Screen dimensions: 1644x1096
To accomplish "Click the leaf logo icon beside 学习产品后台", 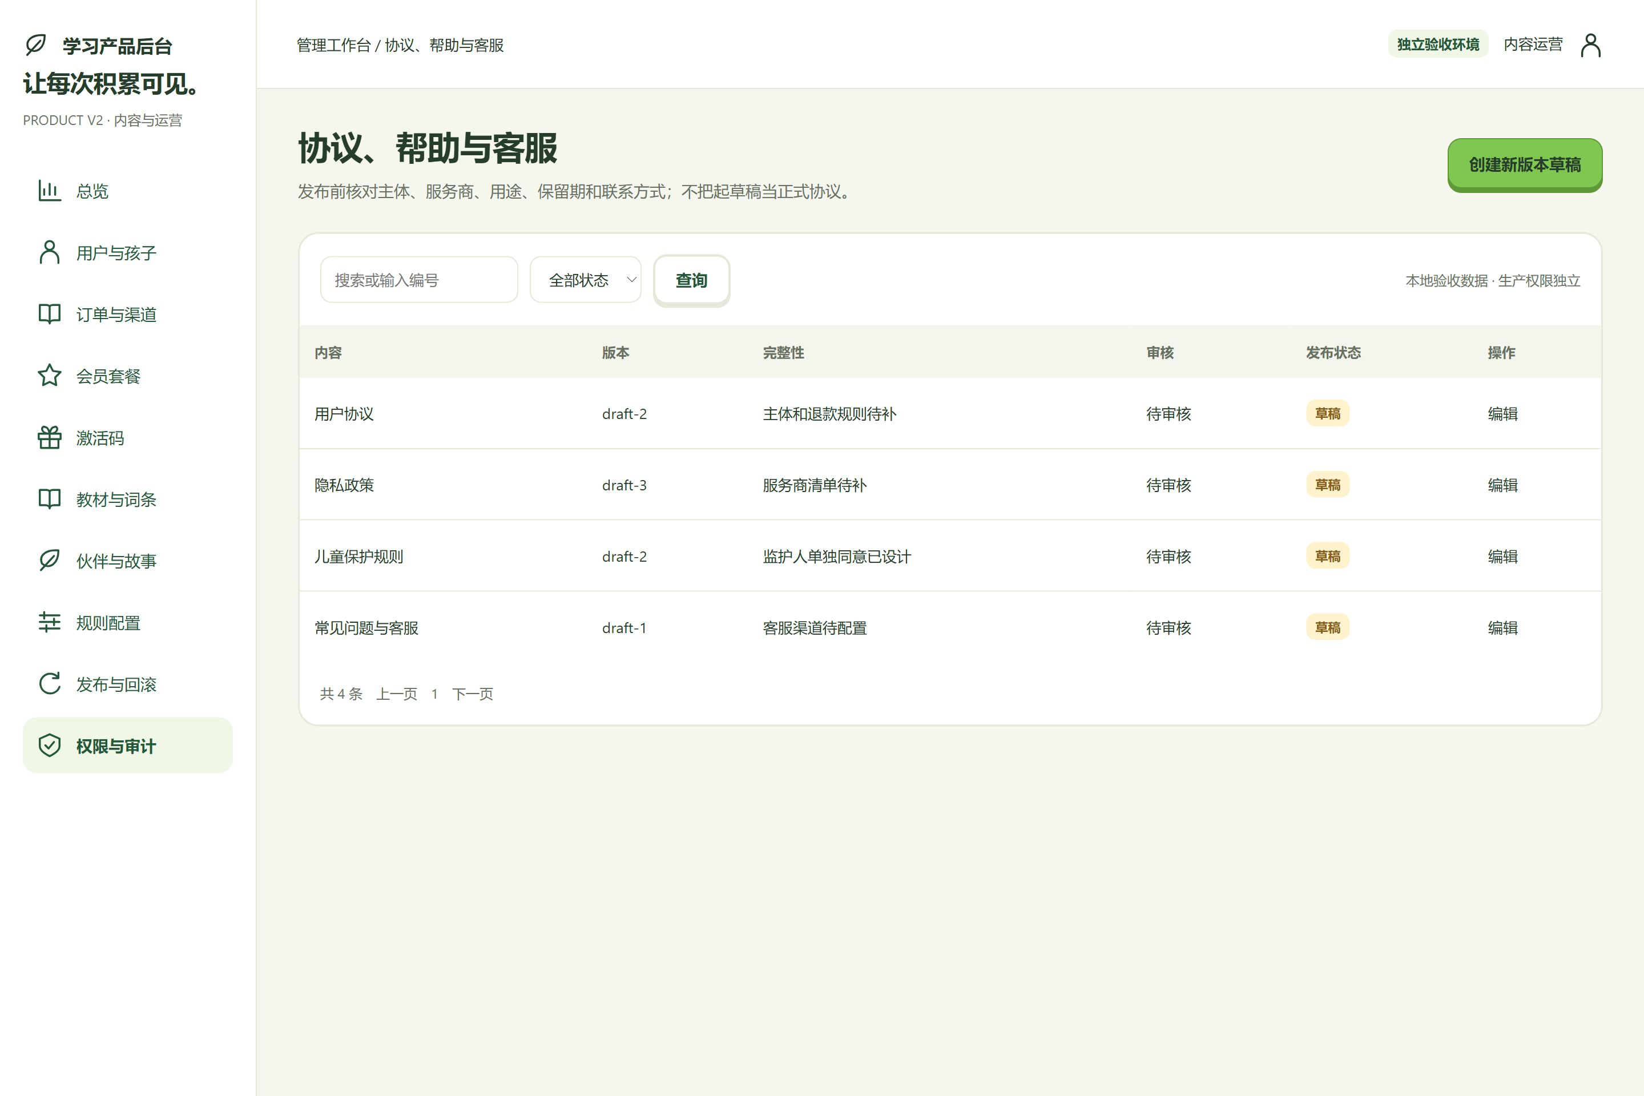I will pyautogui.click(x=35, y=46).
